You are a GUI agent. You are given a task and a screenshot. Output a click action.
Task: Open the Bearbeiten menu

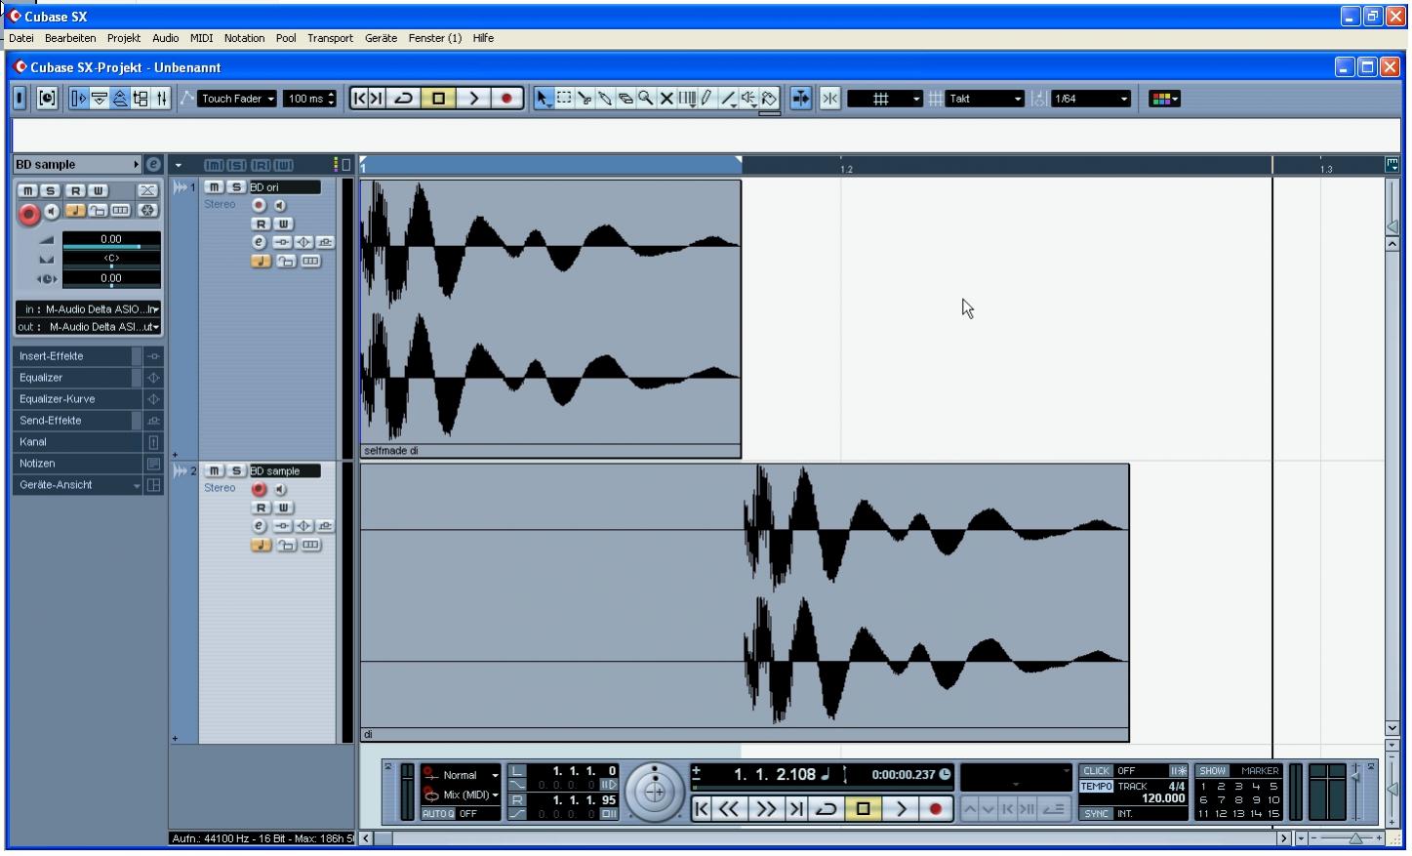click(x=70, y=38)
